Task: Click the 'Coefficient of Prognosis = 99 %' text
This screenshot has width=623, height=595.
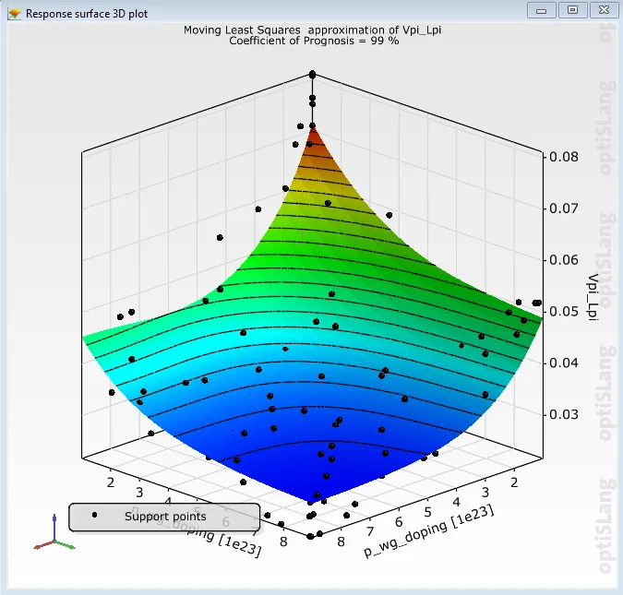Action: click(314, 41)
